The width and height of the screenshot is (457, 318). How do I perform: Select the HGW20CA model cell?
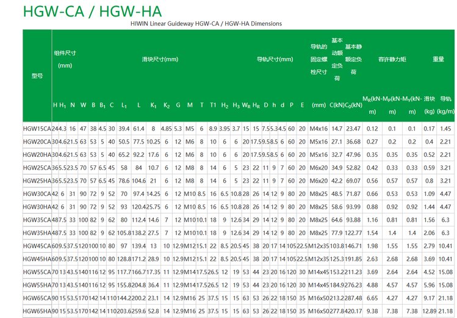(37, 142)
